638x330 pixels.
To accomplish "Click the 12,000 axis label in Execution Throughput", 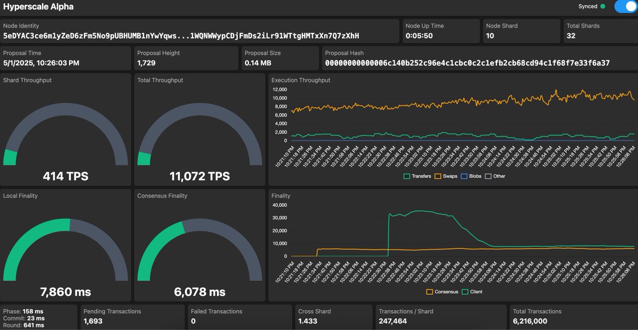I will 279,90.
